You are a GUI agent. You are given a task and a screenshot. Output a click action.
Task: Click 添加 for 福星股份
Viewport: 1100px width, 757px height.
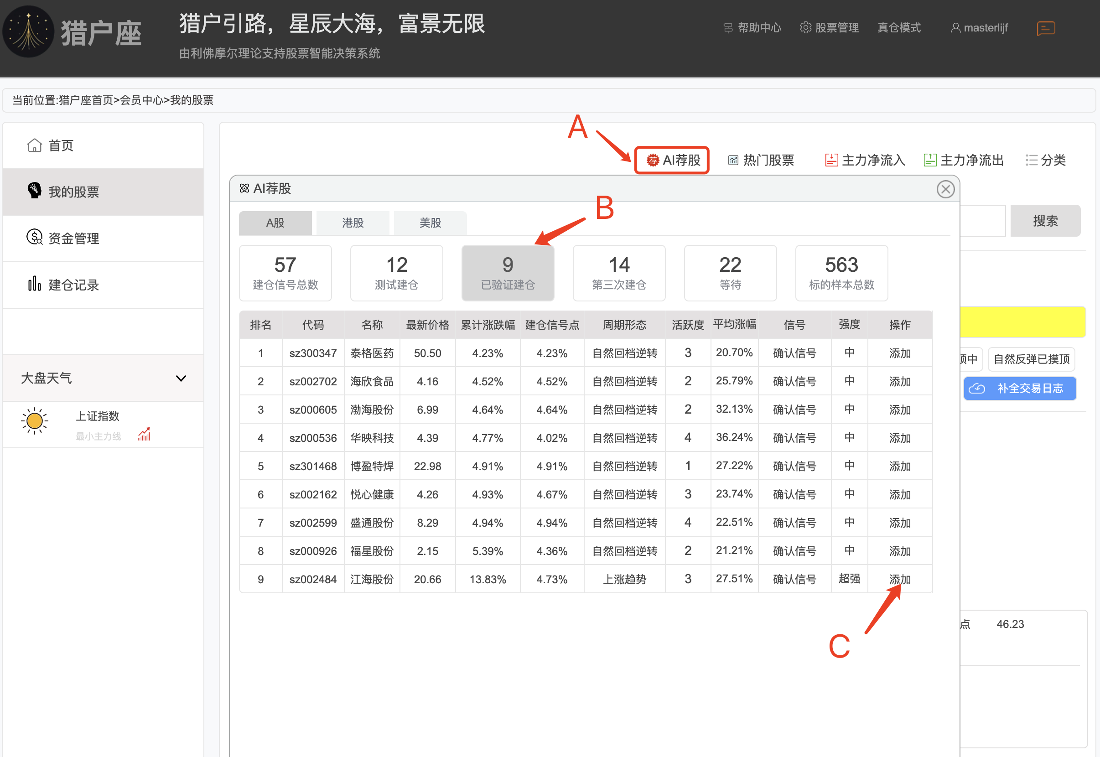point(900,551)
